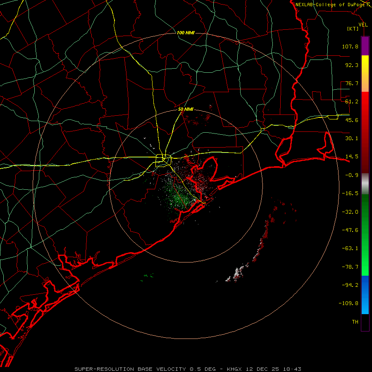Image resolution: width=372 pixels, height=372 pixels.
Task: Click the 10:43 timestamp in caption
Action: (293, 369)
